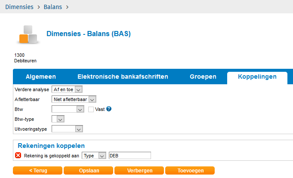Click the Verbergen button
Viewport: 293px width, 178px height.
pyautogui.click(x=139, y=171)
